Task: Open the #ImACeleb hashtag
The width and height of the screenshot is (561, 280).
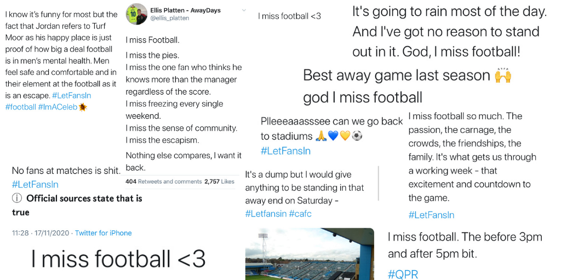Action: 58,107
